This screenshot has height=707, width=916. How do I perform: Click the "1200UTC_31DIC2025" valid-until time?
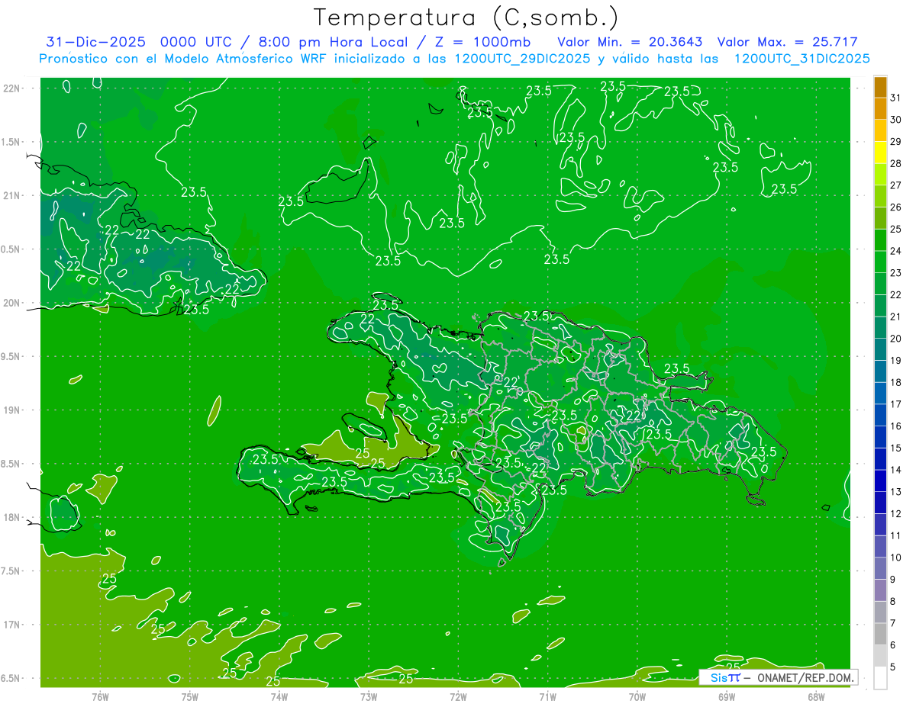(801, 59)
